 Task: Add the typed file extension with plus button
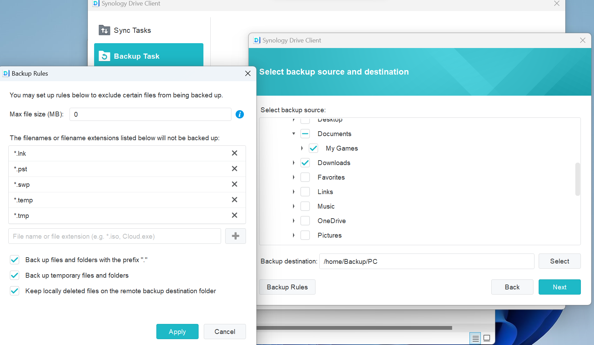236,236
